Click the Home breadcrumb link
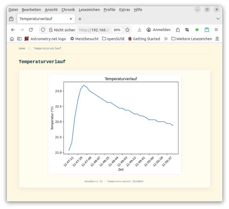 (x=22, y=48)
